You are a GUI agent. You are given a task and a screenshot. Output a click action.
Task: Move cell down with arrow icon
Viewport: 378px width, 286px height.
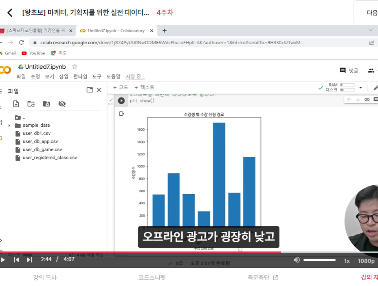[x=358, y=100]
